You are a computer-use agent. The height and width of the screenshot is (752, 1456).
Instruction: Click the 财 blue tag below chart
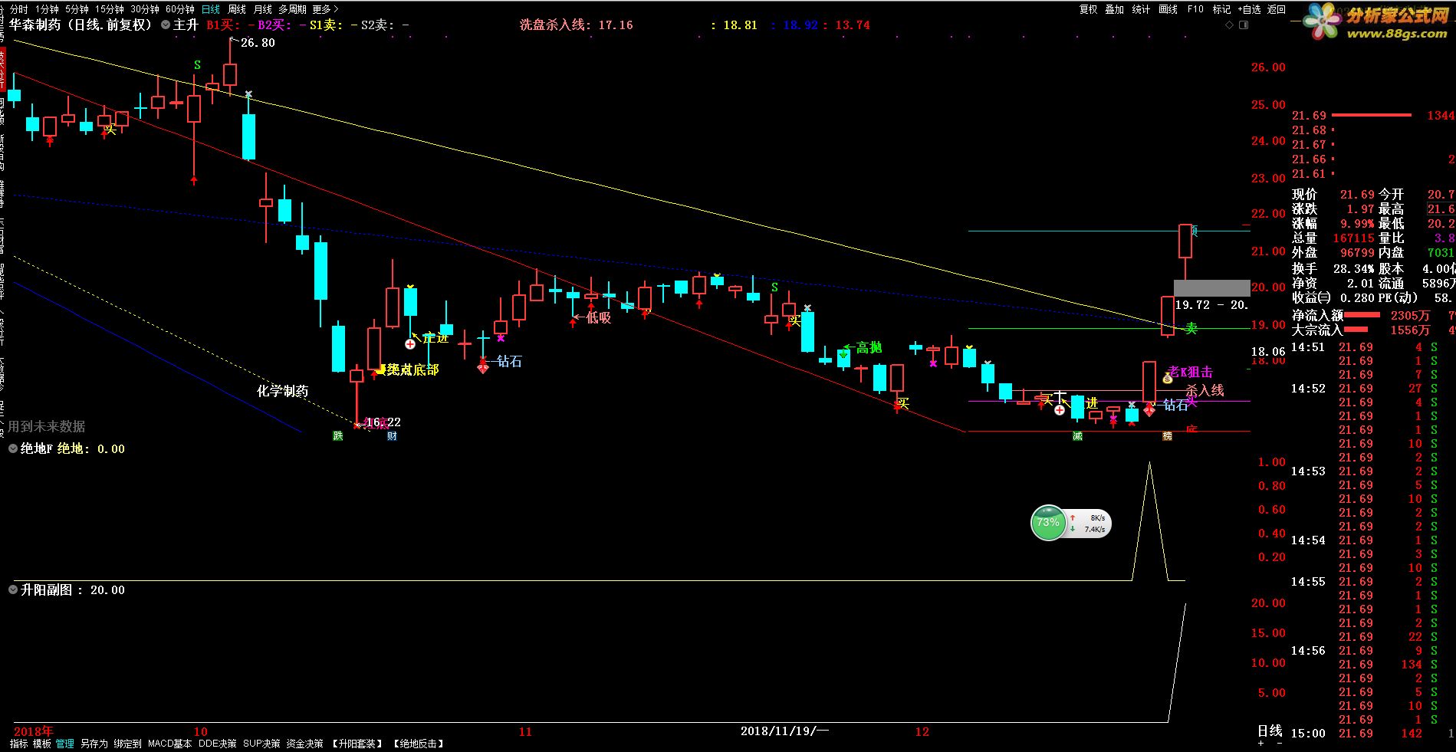point(392,436)
